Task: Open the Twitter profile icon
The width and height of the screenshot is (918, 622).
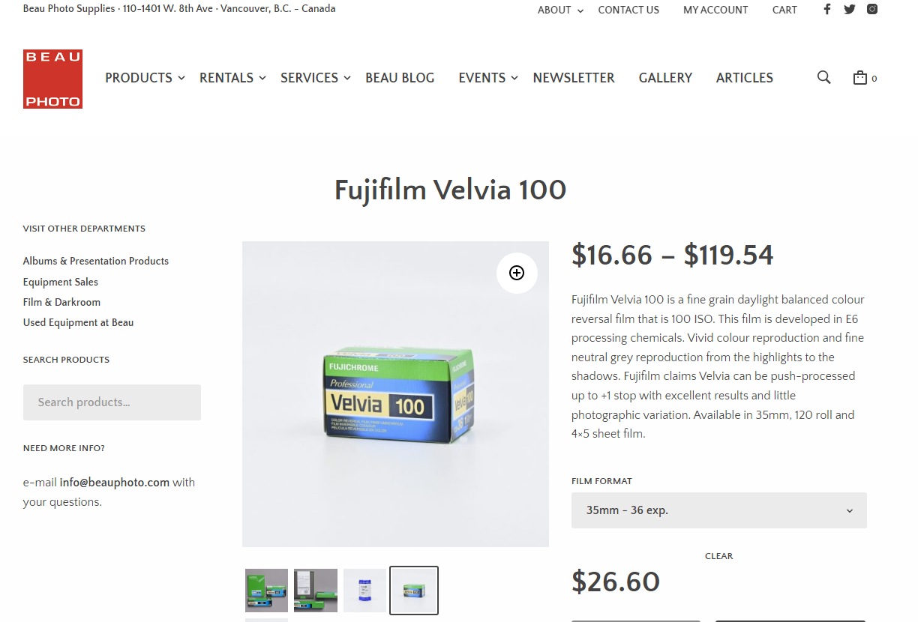Action: (x=849, y=9)
